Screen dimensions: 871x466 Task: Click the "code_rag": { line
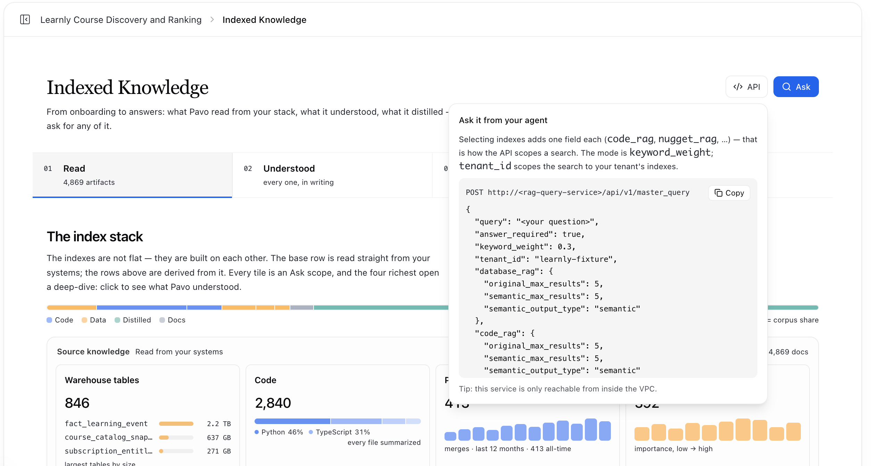tap(505, 334)
